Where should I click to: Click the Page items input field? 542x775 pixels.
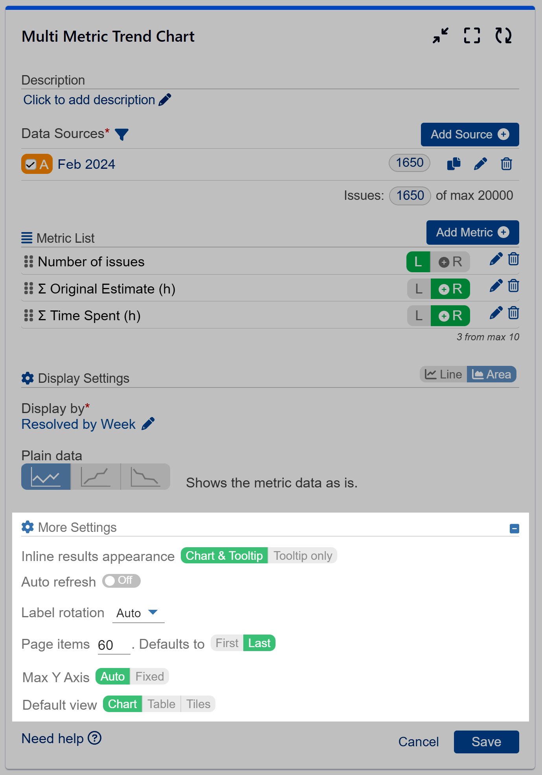(113, 644)
